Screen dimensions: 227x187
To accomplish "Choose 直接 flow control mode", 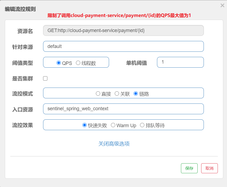I will tap(98, 93).
